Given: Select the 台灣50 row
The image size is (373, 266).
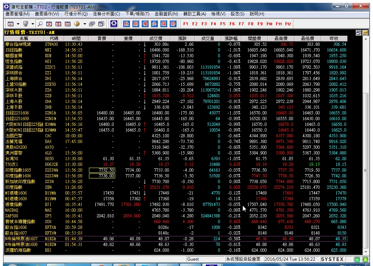Looking at the screenshot, I should 176,159.
